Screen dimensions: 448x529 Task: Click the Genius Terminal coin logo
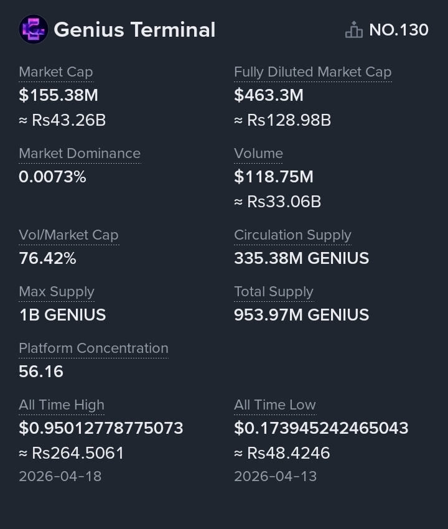click(x=34, y=29)
